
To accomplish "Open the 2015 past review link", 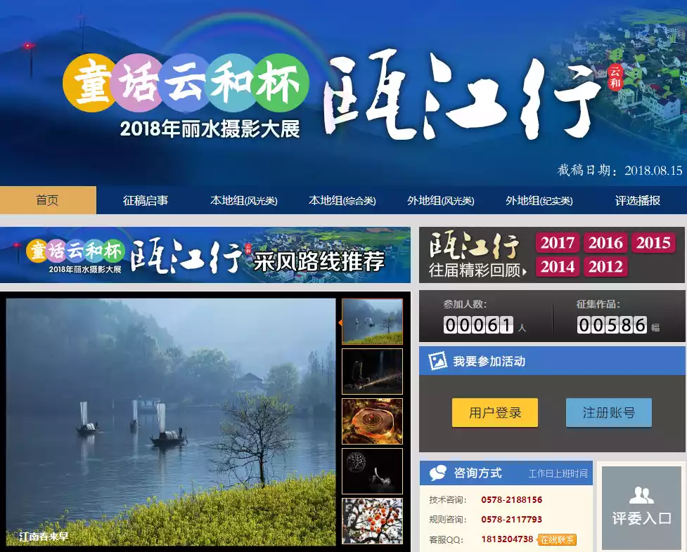I will [x=653, y=243].
